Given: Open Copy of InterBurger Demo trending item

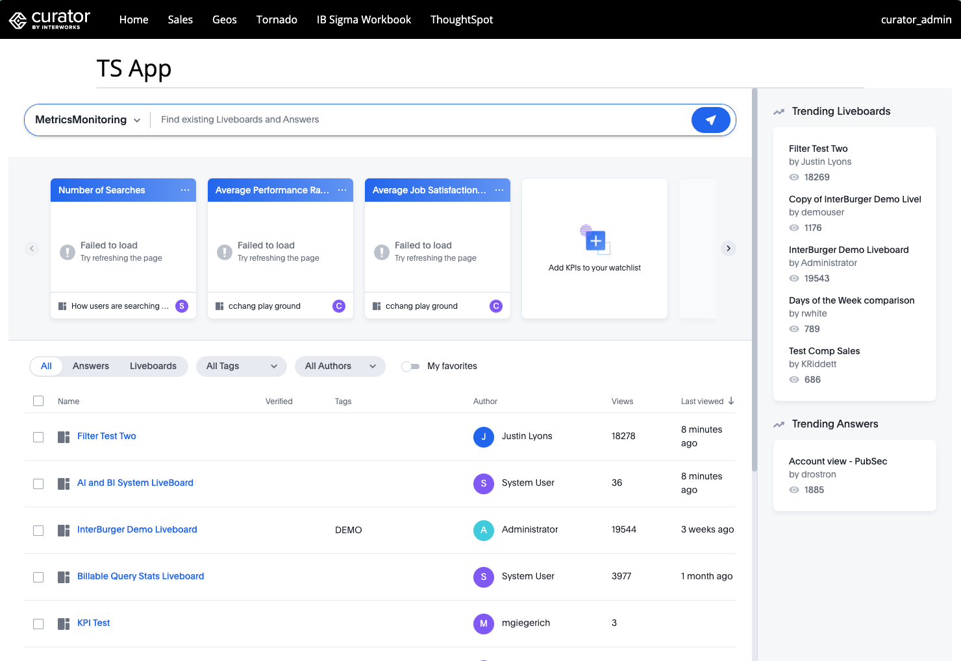Looking at the screenshot, I should (855, 199).
